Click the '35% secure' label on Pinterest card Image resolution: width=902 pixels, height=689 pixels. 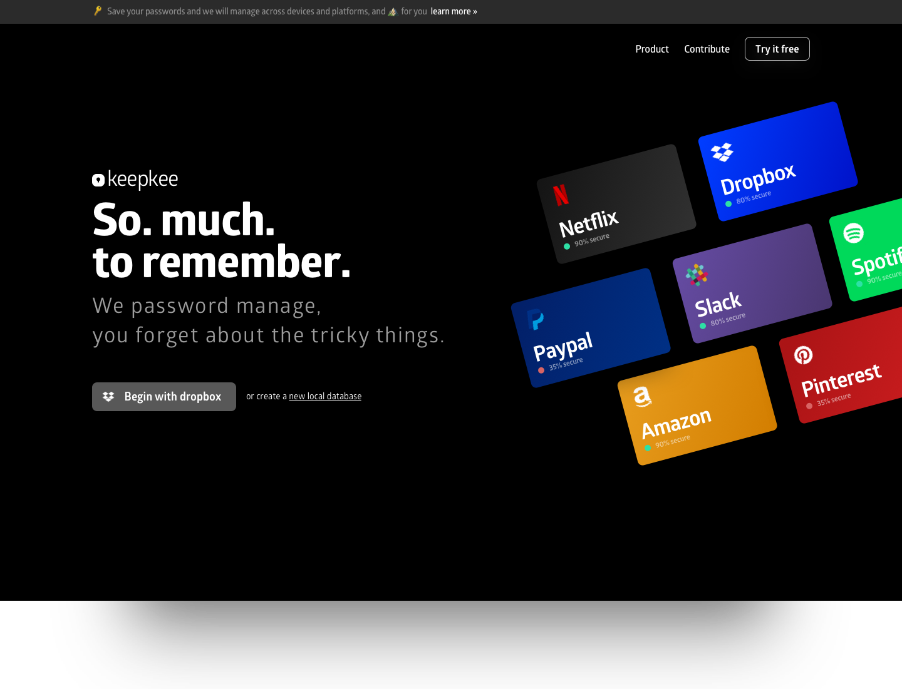(834, 399)
